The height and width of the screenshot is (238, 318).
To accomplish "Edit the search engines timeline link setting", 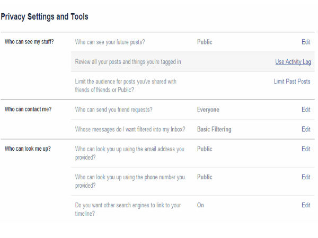I will 306,205.
